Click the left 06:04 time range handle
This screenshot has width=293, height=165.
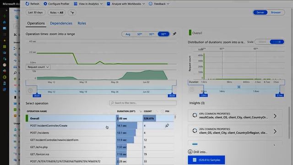pyautogui.click(x=37, y=96)
